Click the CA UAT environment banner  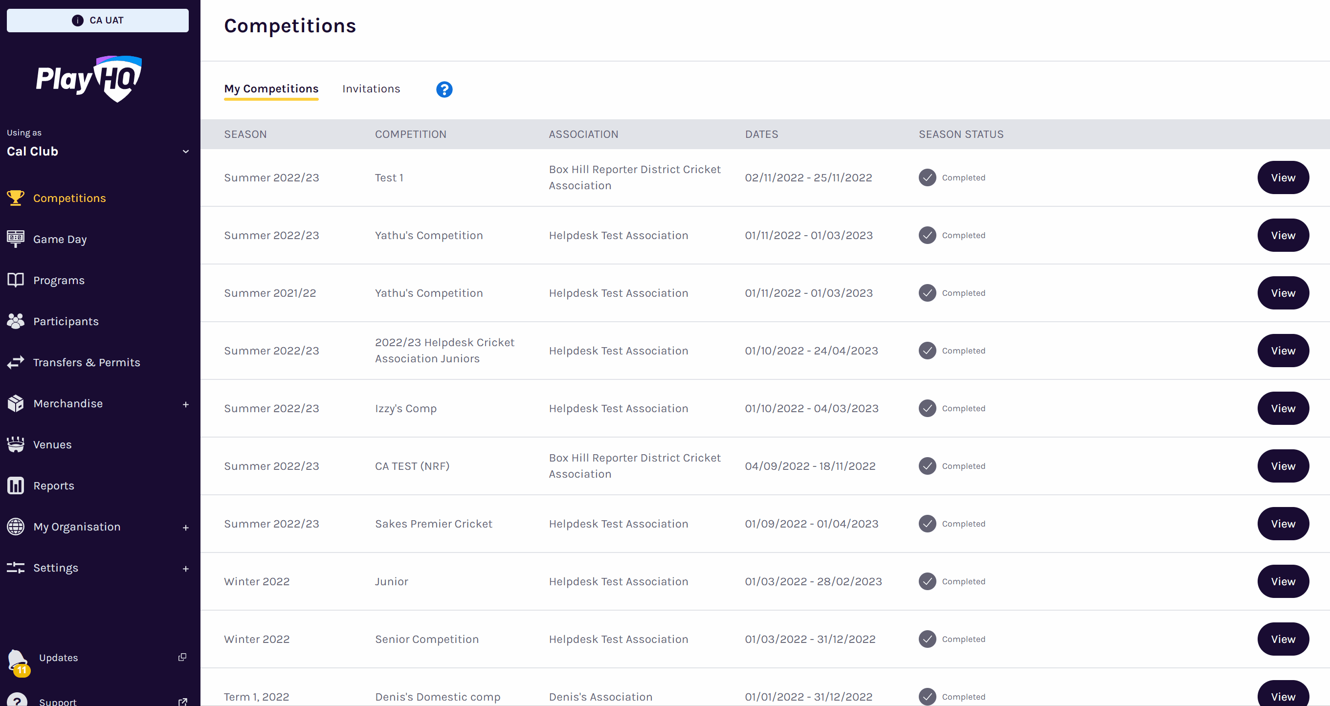click(x=98, y=20)
